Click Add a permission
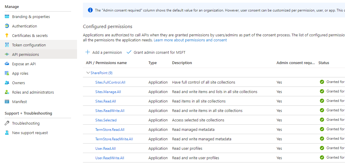 click(103, 52)
